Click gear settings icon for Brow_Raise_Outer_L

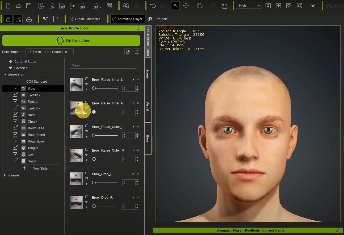[x=138, y=127]
